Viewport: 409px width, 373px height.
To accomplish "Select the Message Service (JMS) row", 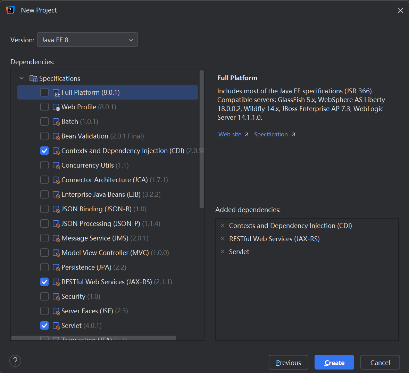I will point(108,238).
